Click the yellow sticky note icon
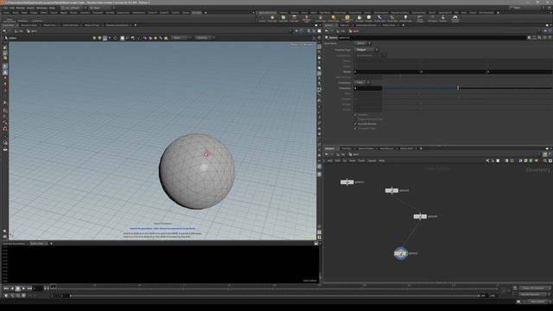 pyautogui.click(x=525, y=161)
